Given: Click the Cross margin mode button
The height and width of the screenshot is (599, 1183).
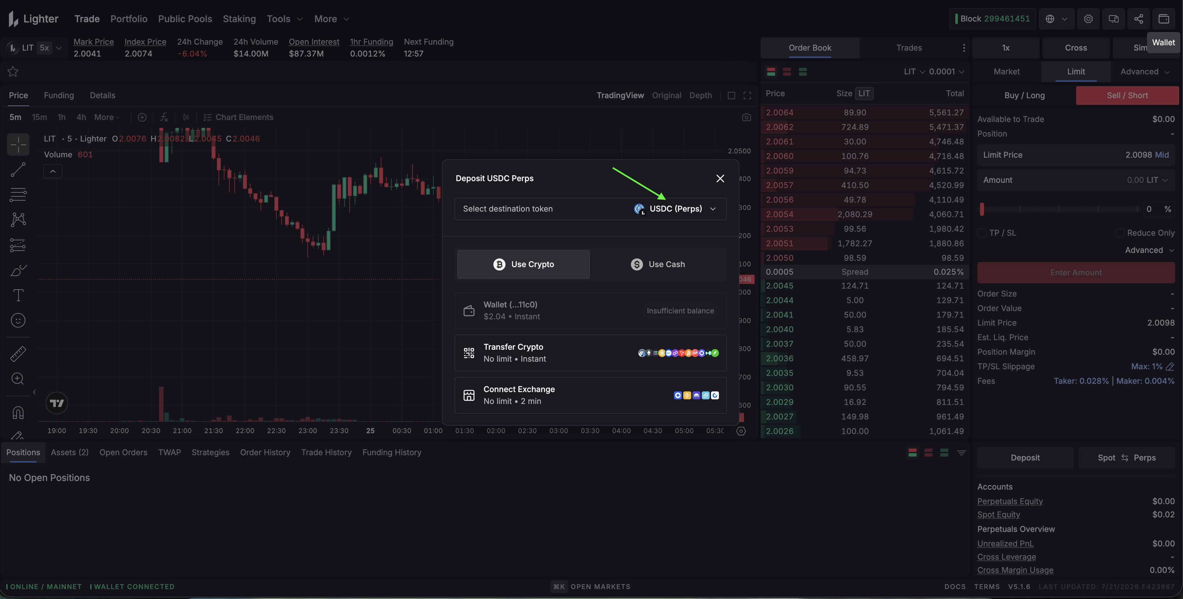Looking at the screenshot, I should point(1076,48).
